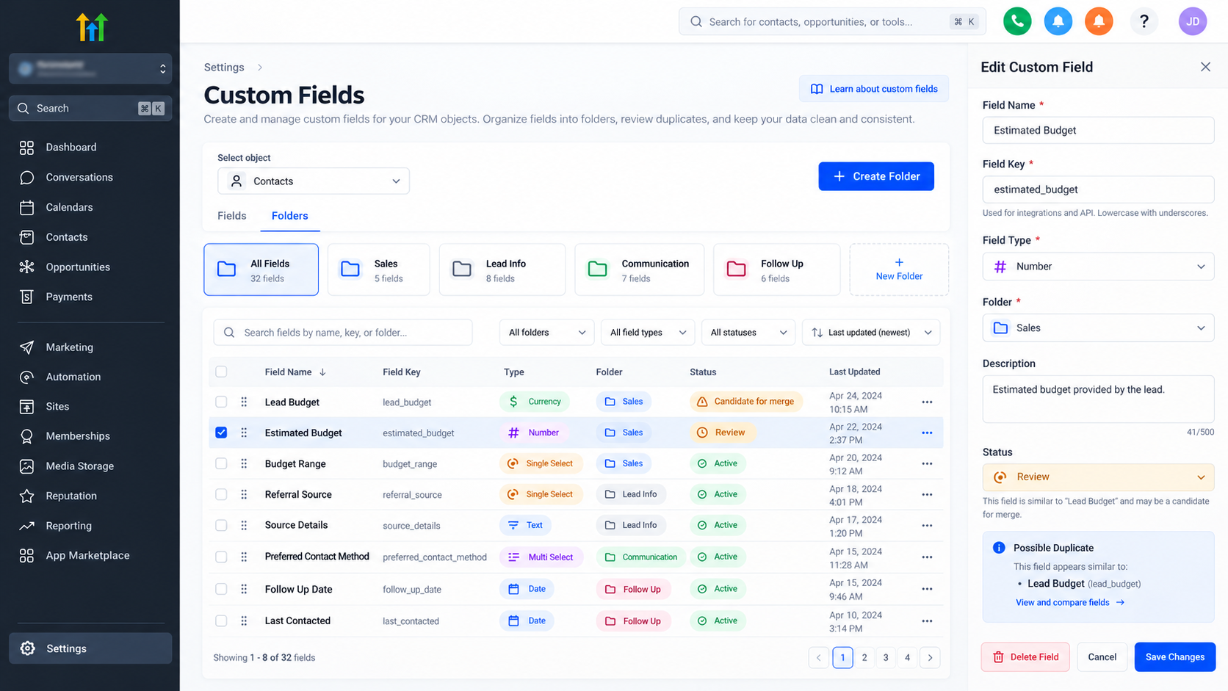
Task: Check the Lead Budget row checkbox
Action: 221,402
